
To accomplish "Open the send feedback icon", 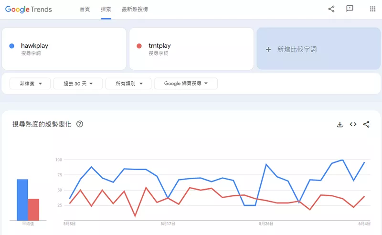I will [x=350, y=9].
